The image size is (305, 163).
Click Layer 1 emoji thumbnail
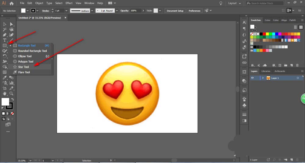point(268,78)
